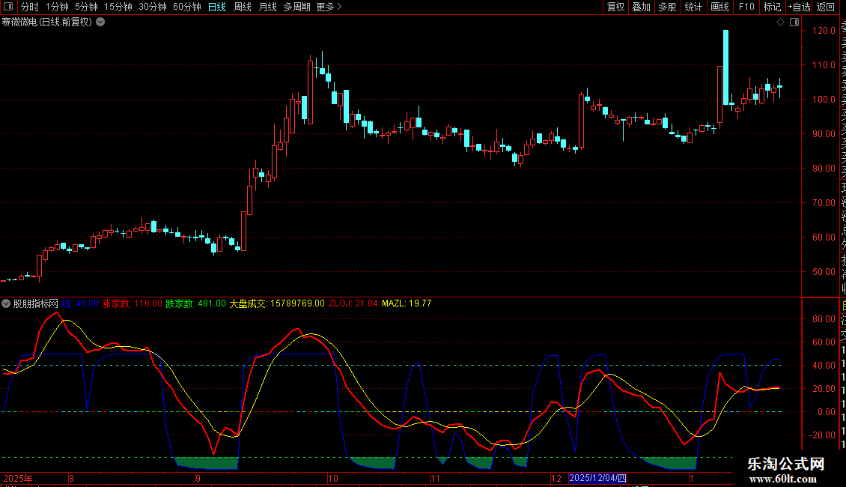Toggle 复权 price adjustment
The image size is (846, 487).
[x=615, y=7]
